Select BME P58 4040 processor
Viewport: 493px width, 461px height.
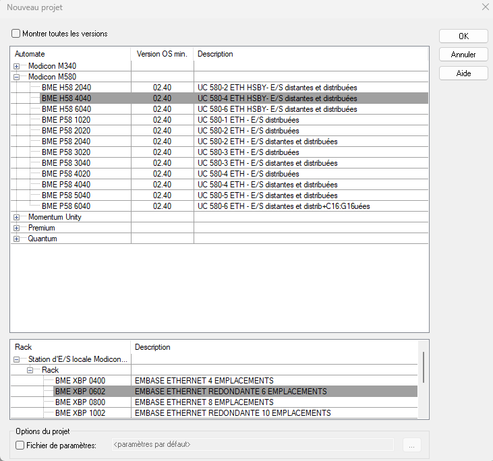pyautogui.click(x=66, y=185)
